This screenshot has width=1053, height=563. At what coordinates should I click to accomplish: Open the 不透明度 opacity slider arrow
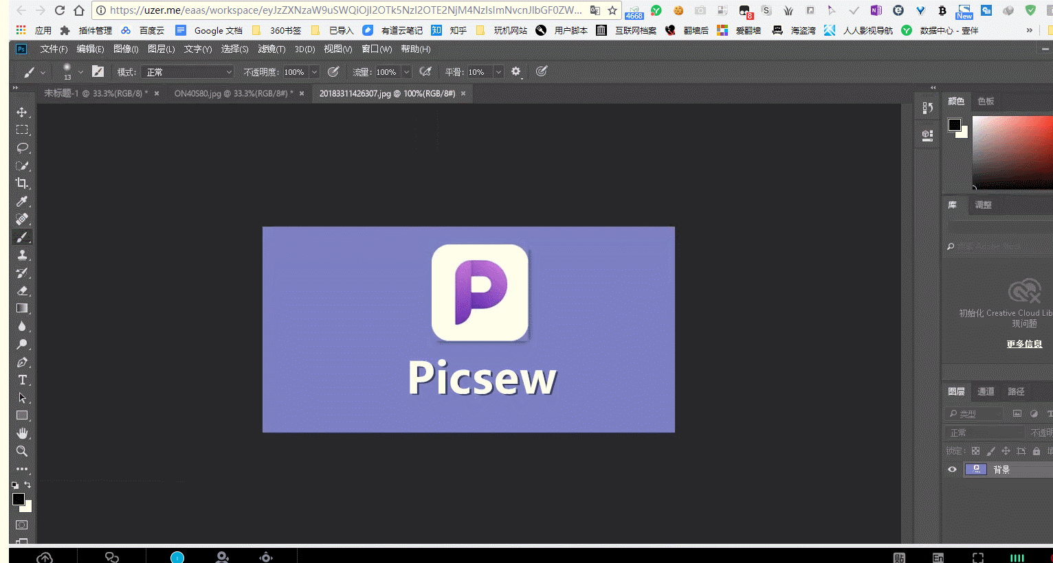(314, 72)
